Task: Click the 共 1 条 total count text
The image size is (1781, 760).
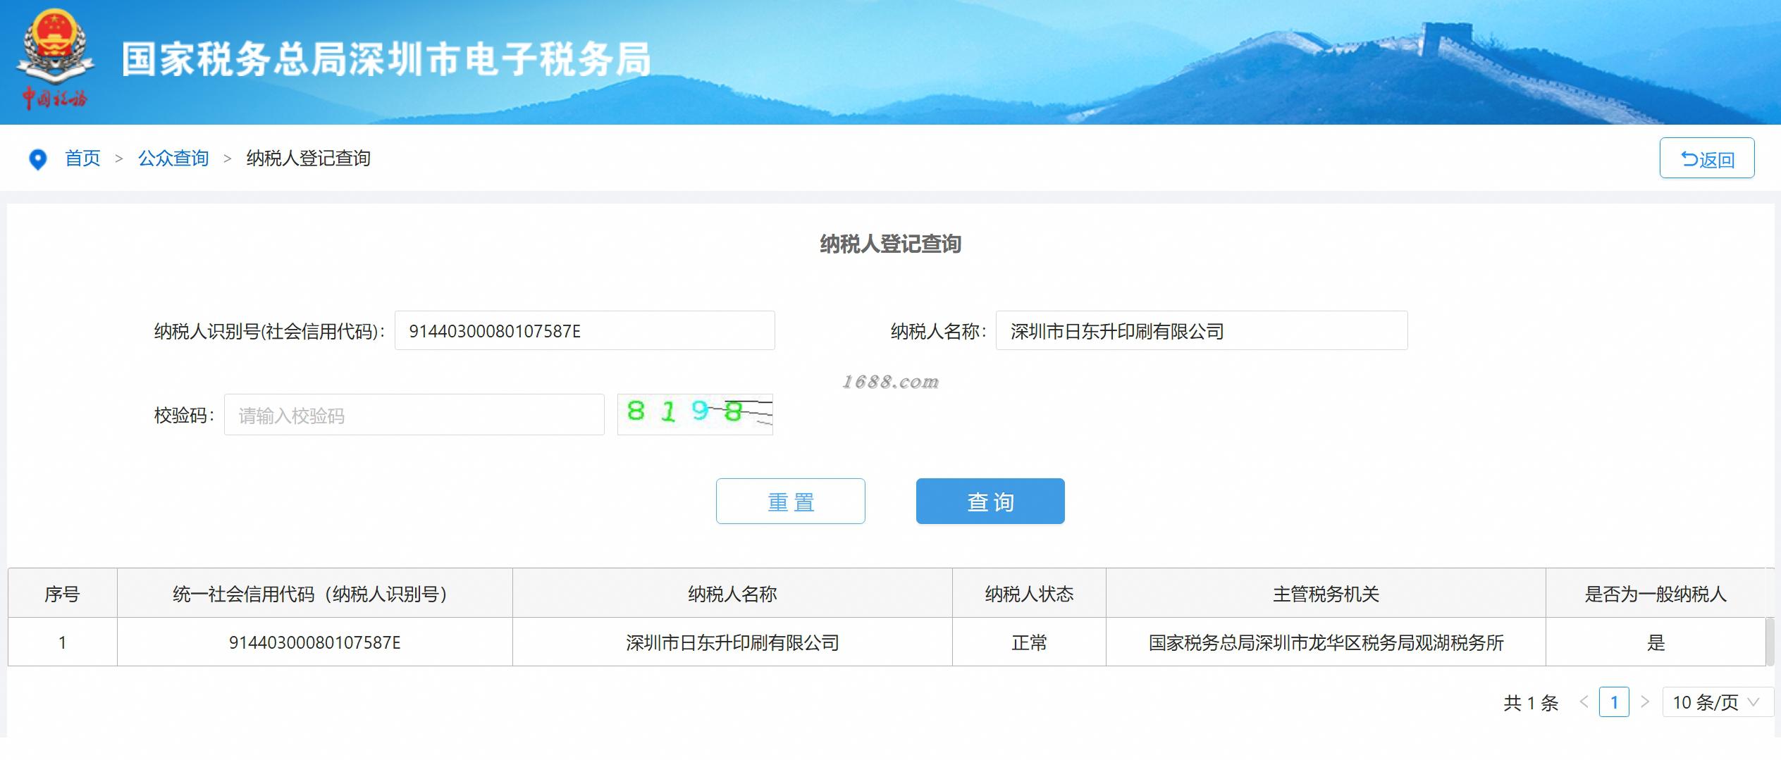Action: (1530, 703)
